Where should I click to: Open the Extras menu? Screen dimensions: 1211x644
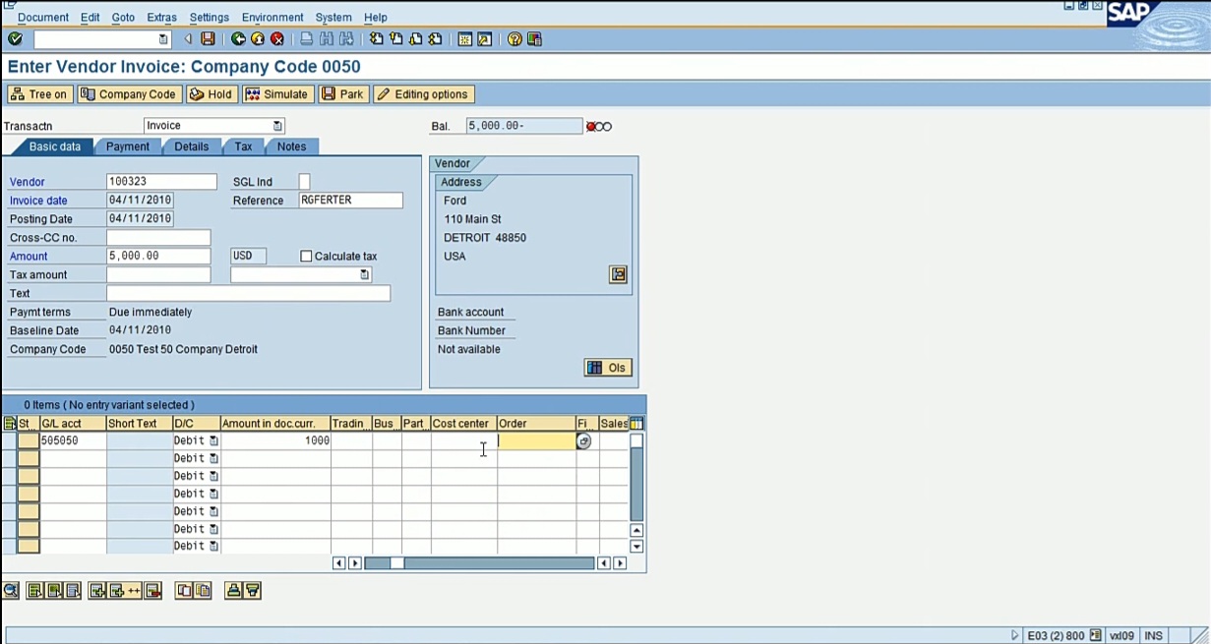161,18
